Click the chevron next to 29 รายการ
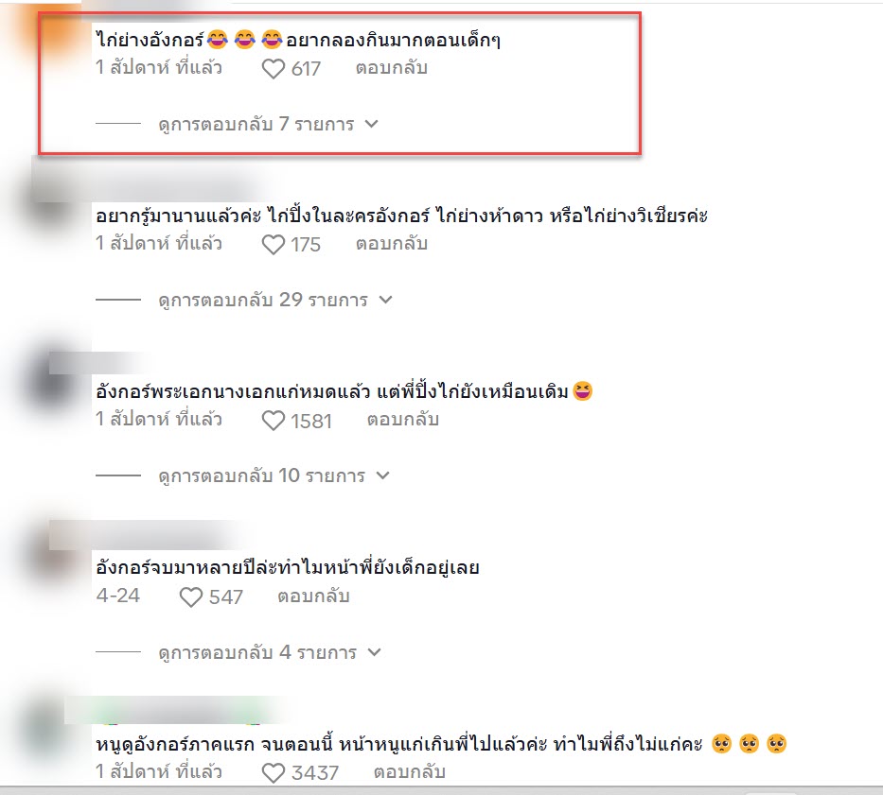The image size is (883, 795). pos(385,300)
